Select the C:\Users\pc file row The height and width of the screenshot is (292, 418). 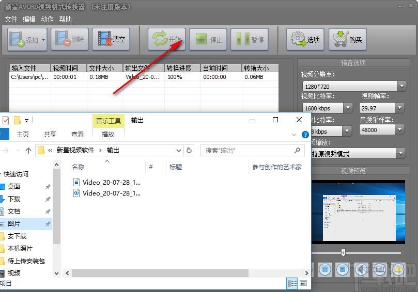[x=144, y=77]
